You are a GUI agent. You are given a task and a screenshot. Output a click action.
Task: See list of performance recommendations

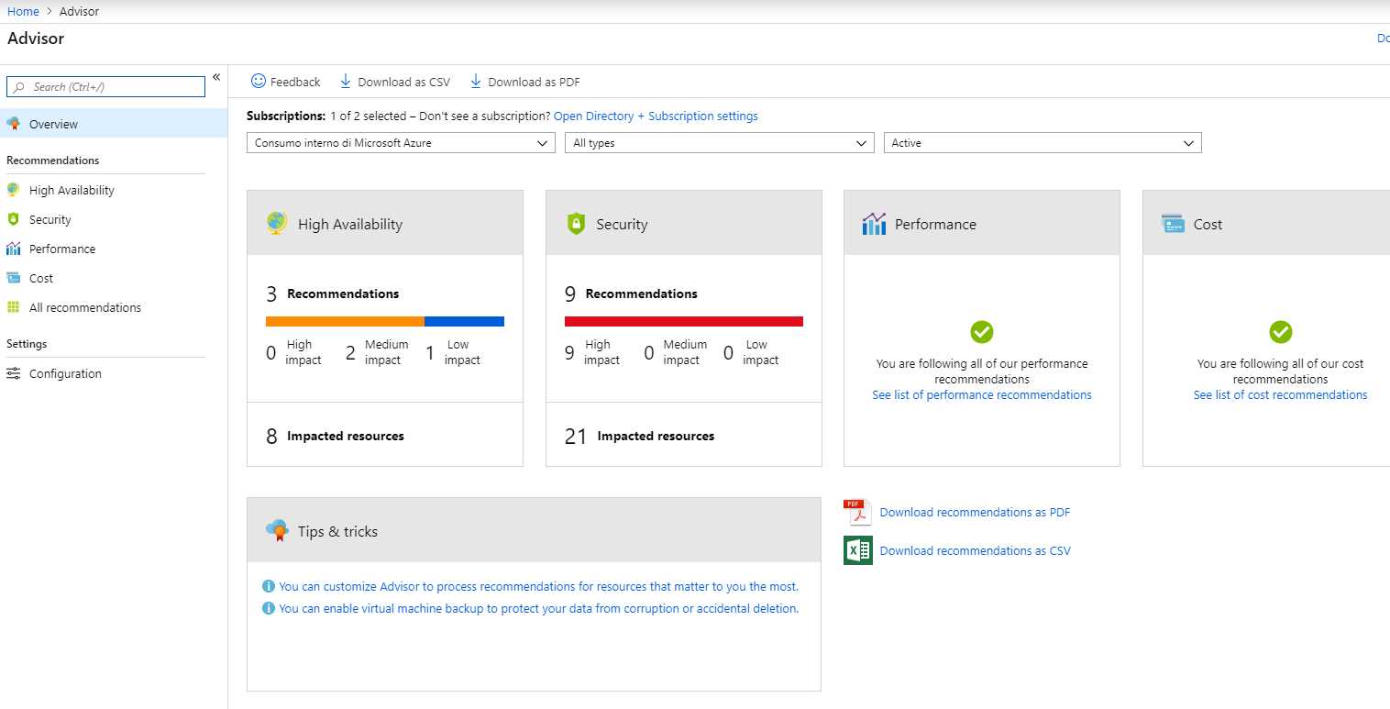click(981, 394)
